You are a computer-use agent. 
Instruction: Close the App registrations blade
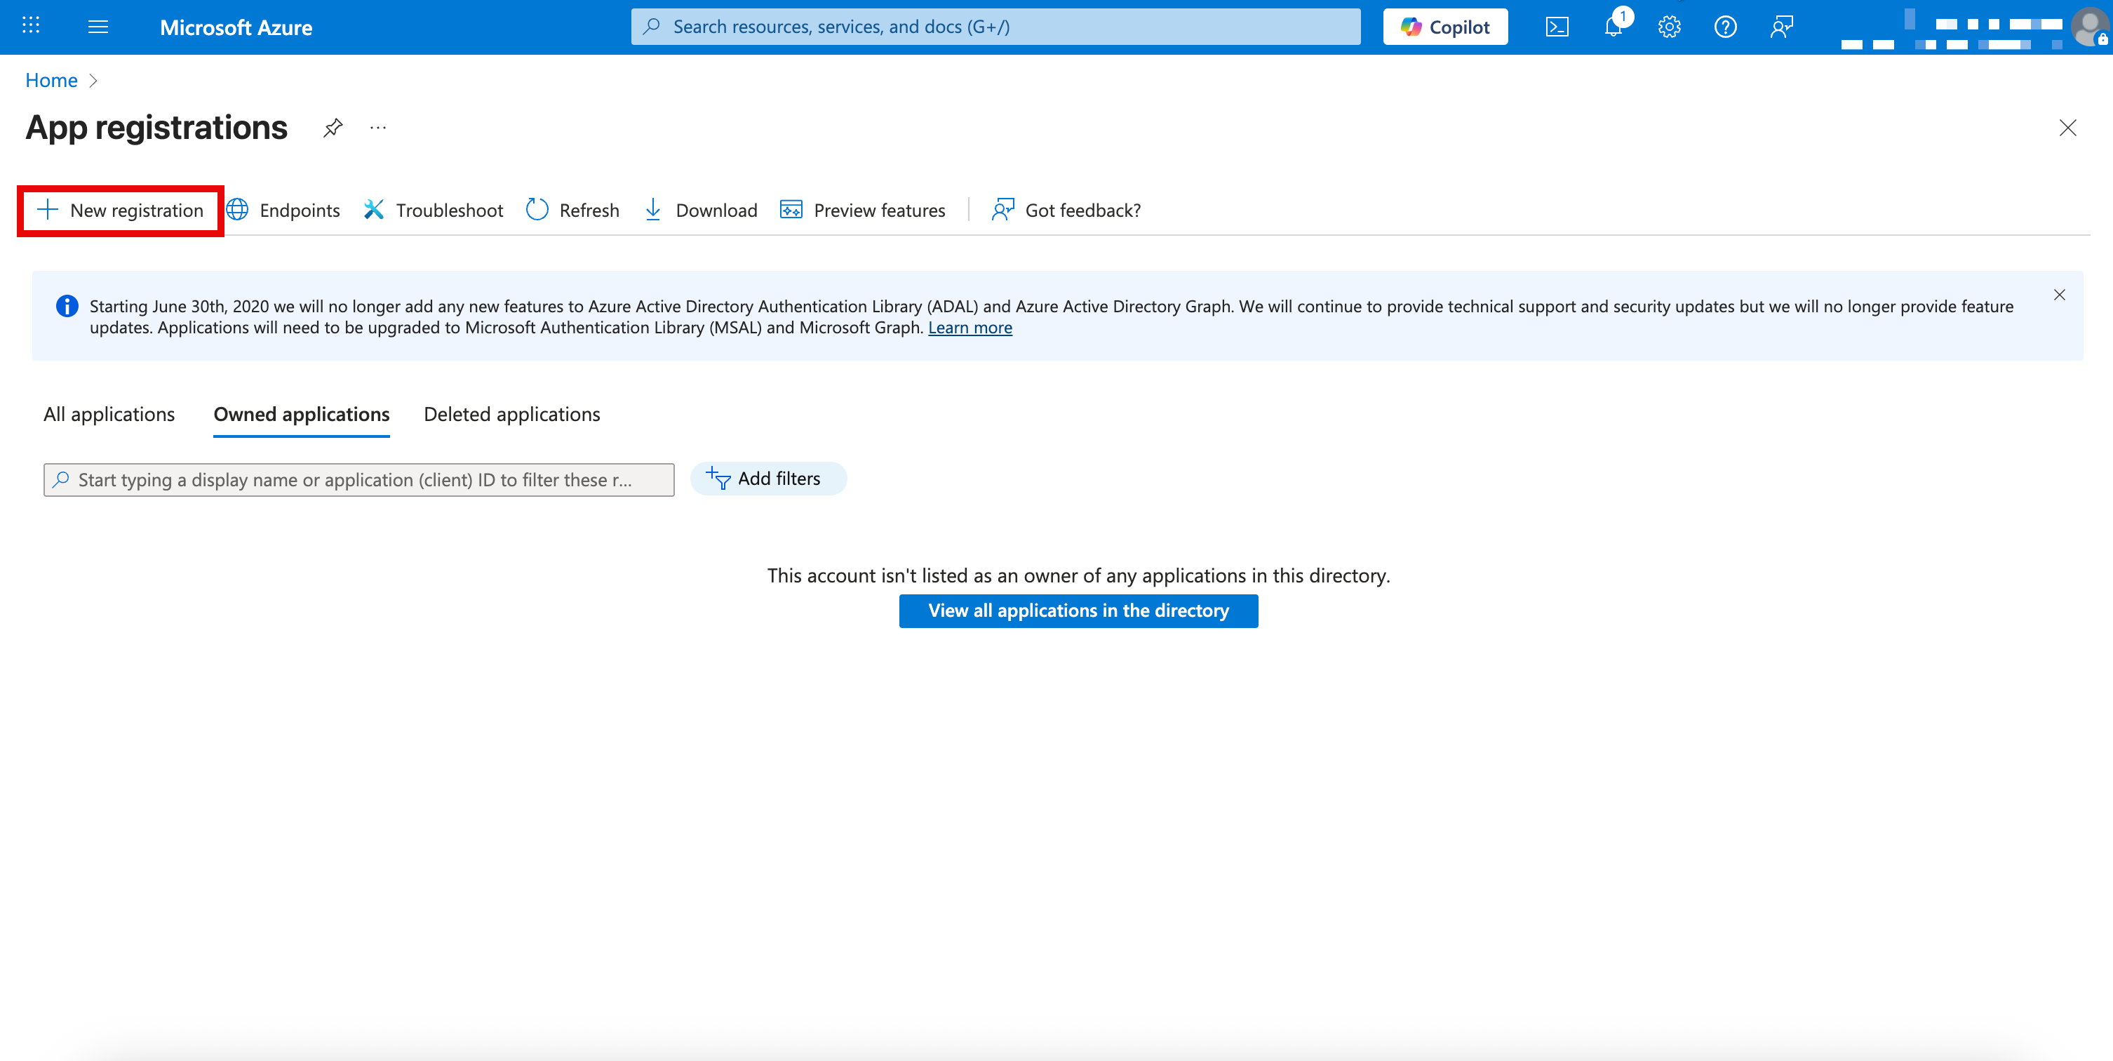[2067, 128]
